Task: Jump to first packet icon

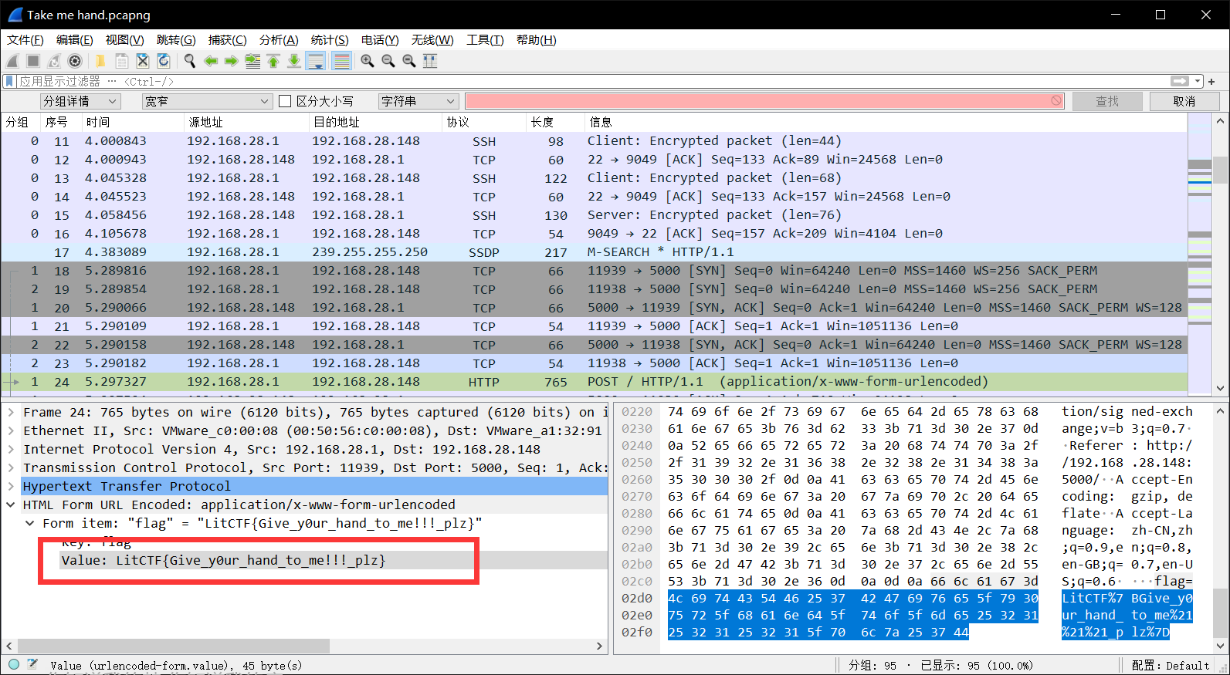Action: [273, 61]
